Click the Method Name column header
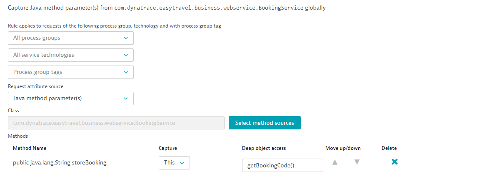482x177 pixels. pyautogui.click(x=30, y=148)
